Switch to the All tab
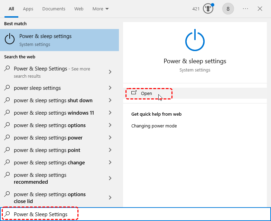271x221 pixels. [11, 9]
